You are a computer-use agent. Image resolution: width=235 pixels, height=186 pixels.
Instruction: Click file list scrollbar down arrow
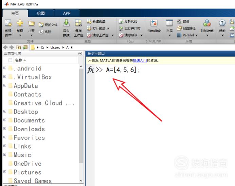point(81,181)
